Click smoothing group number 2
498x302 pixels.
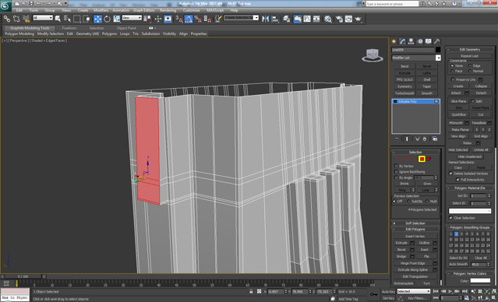[x=456, y=234]
